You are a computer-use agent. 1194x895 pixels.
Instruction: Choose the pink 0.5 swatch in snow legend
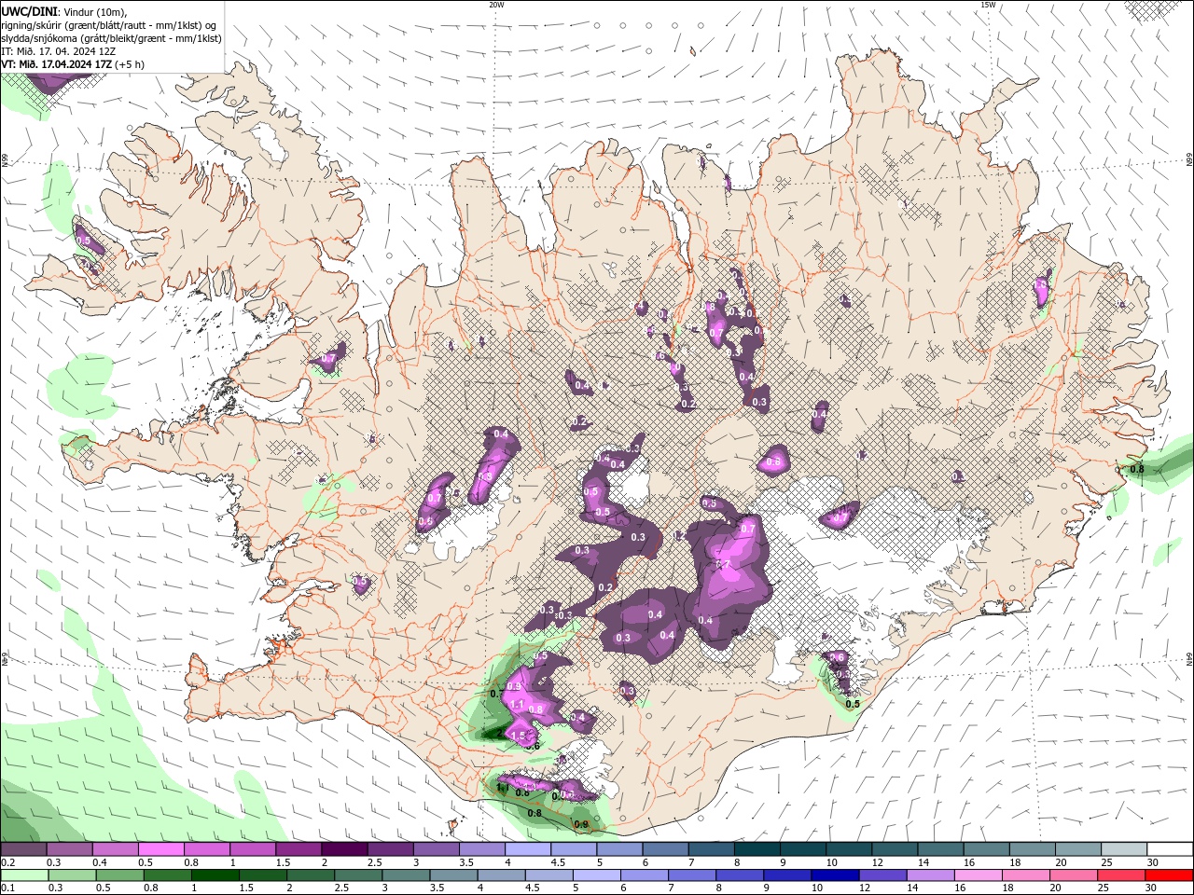tap(160, 849)
